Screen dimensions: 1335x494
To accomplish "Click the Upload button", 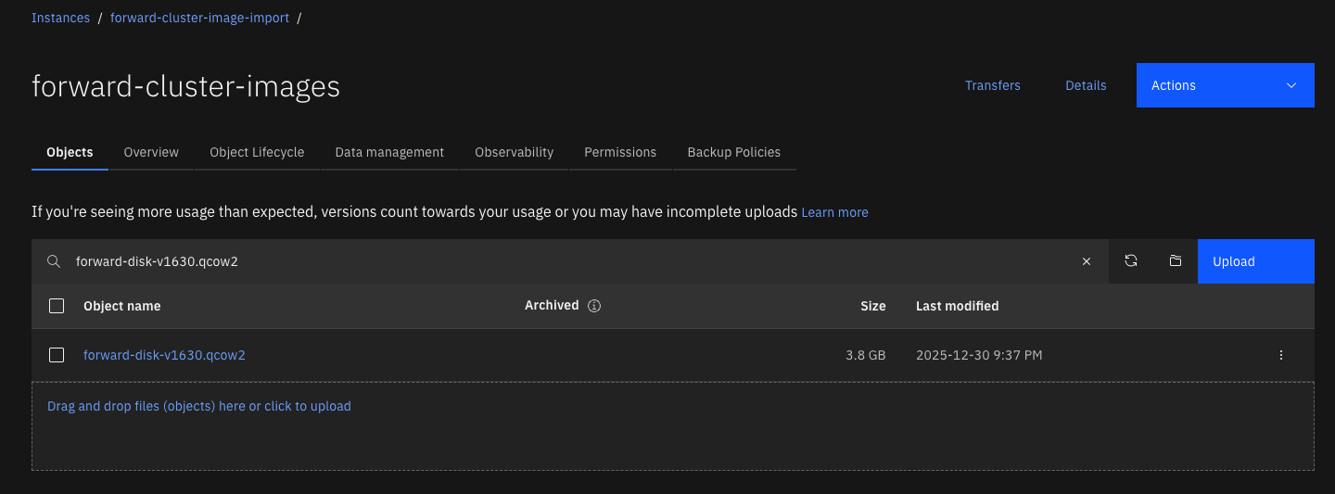I will tap(1255, 261).
